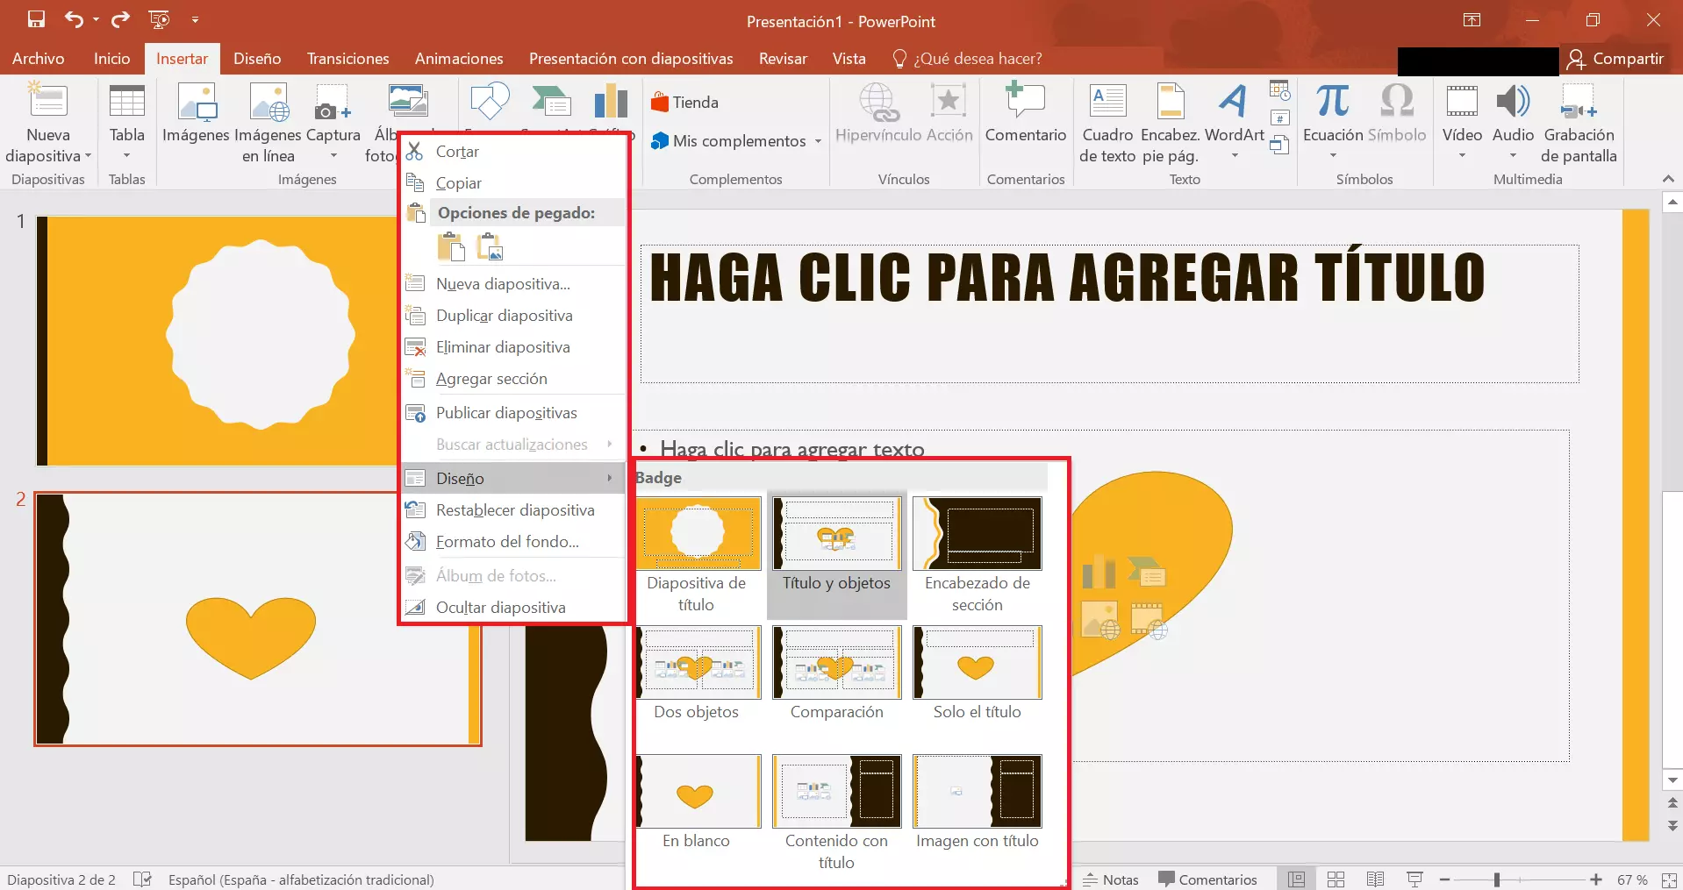Screen dimensions: 1683x890
Task: Insert a Tabla from the ribbon
Action: coord(126,123)
